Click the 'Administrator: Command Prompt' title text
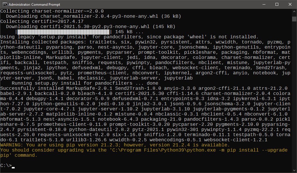Viewport: 297px width, 173px height. pos(34,4)
